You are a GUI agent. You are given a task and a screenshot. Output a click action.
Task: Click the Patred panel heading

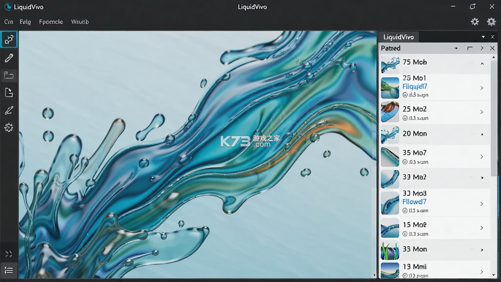click(x=390, y=48)
